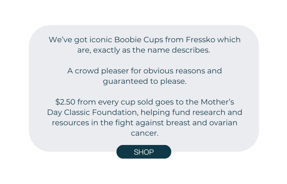The height and width of the screenshot is (184, 287).
Task: Click the A crowd pleaser text
Action: tap(98, 71)
